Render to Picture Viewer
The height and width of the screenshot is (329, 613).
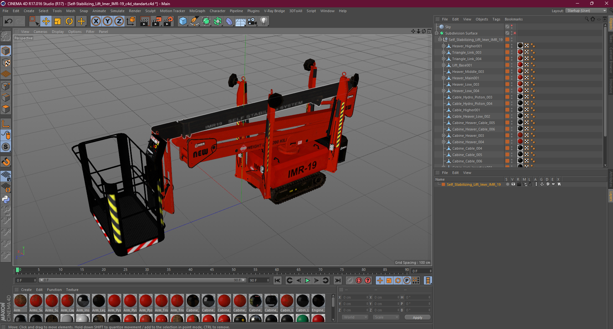[157, 21]
